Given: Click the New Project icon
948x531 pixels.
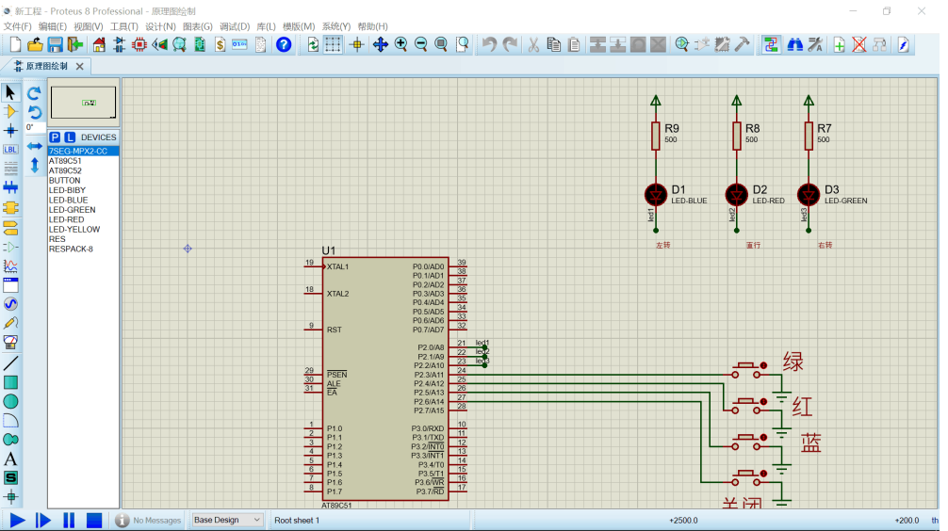Looking at the screenshot, I should [15, 44].
